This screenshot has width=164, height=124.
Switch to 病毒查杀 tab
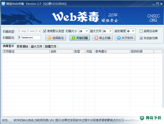pos(8,46)
